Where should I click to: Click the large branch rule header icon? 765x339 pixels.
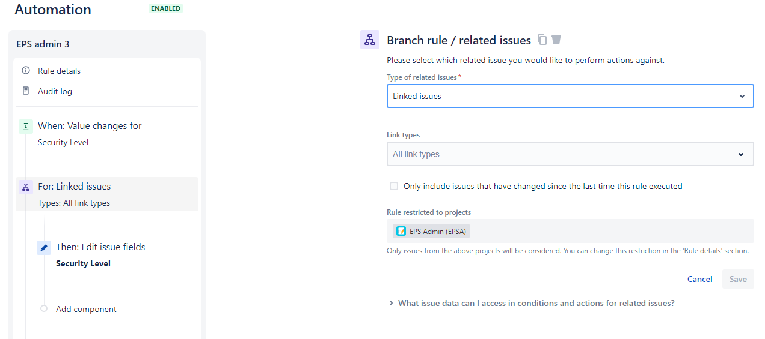(x=370, y=40)
